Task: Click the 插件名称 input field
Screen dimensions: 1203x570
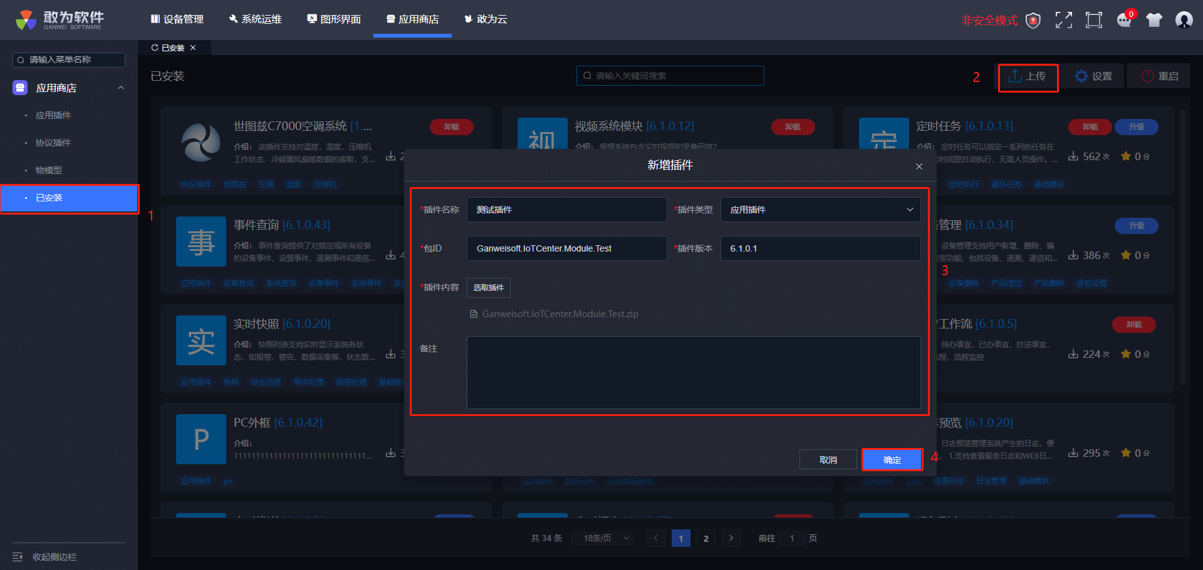Action: [x=566, y=210]
